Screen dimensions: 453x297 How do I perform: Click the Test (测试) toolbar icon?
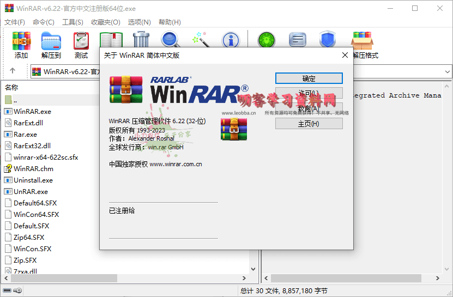(x=81, y=41)
